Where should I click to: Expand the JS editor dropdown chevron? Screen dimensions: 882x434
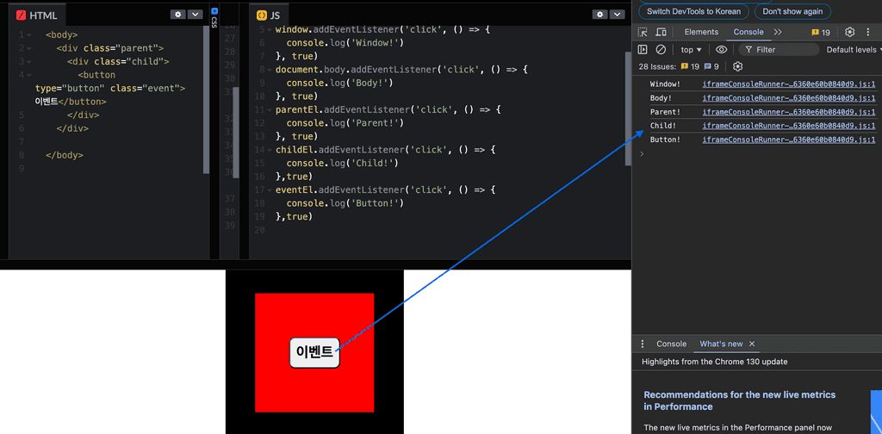618,15
